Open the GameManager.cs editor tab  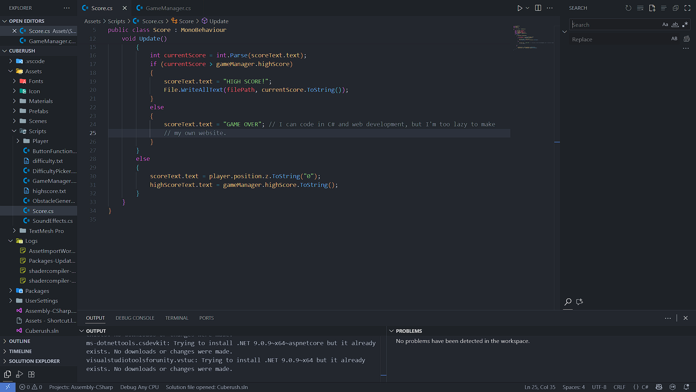(x=168, y=8)
